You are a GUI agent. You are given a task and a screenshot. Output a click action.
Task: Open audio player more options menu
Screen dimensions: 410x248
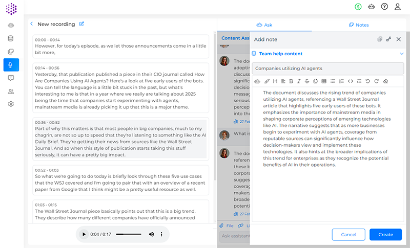point(161,234)
